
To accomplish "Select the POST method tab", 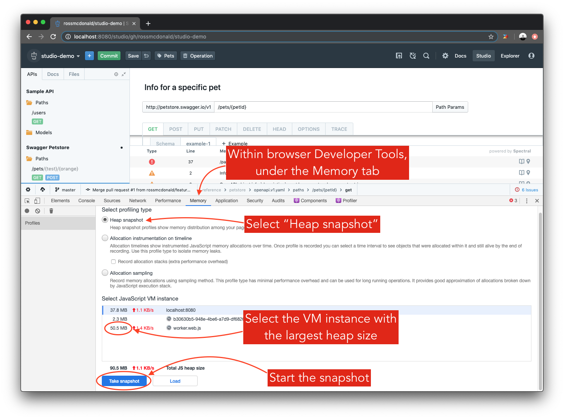I will pyautogui.click(x=176, y=129).
